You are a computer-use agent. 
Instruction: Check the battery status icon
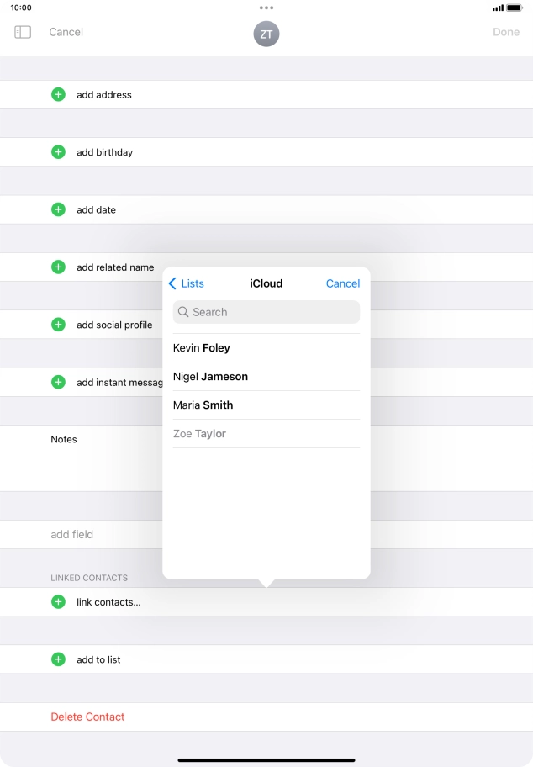tap(515, 8)
